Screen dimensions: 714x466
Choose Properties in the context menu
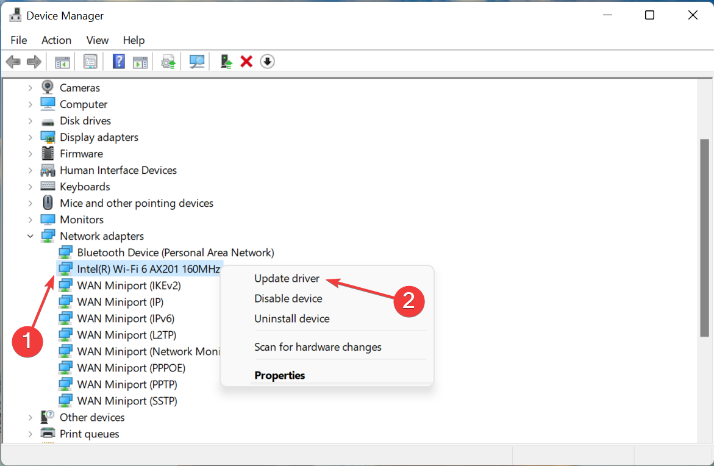(280, 375)
